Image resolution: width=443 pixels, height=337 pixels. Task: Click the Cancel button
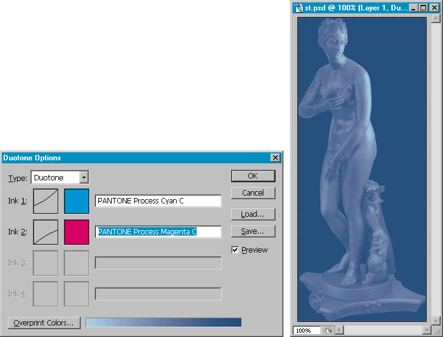(x=253, y=193)
